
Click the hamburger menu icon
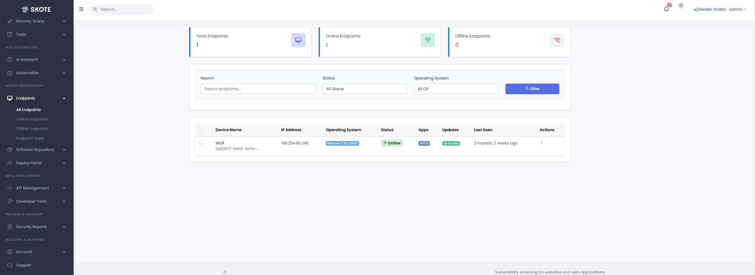click(81, 9)
